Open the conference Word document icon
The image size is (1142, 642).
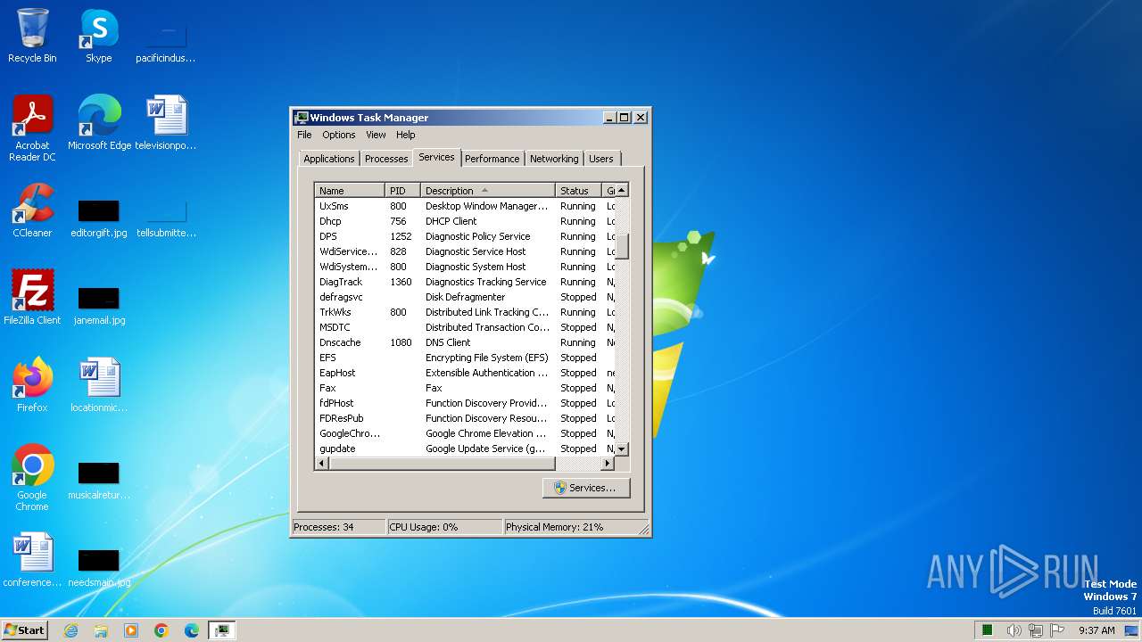point(32,559)
